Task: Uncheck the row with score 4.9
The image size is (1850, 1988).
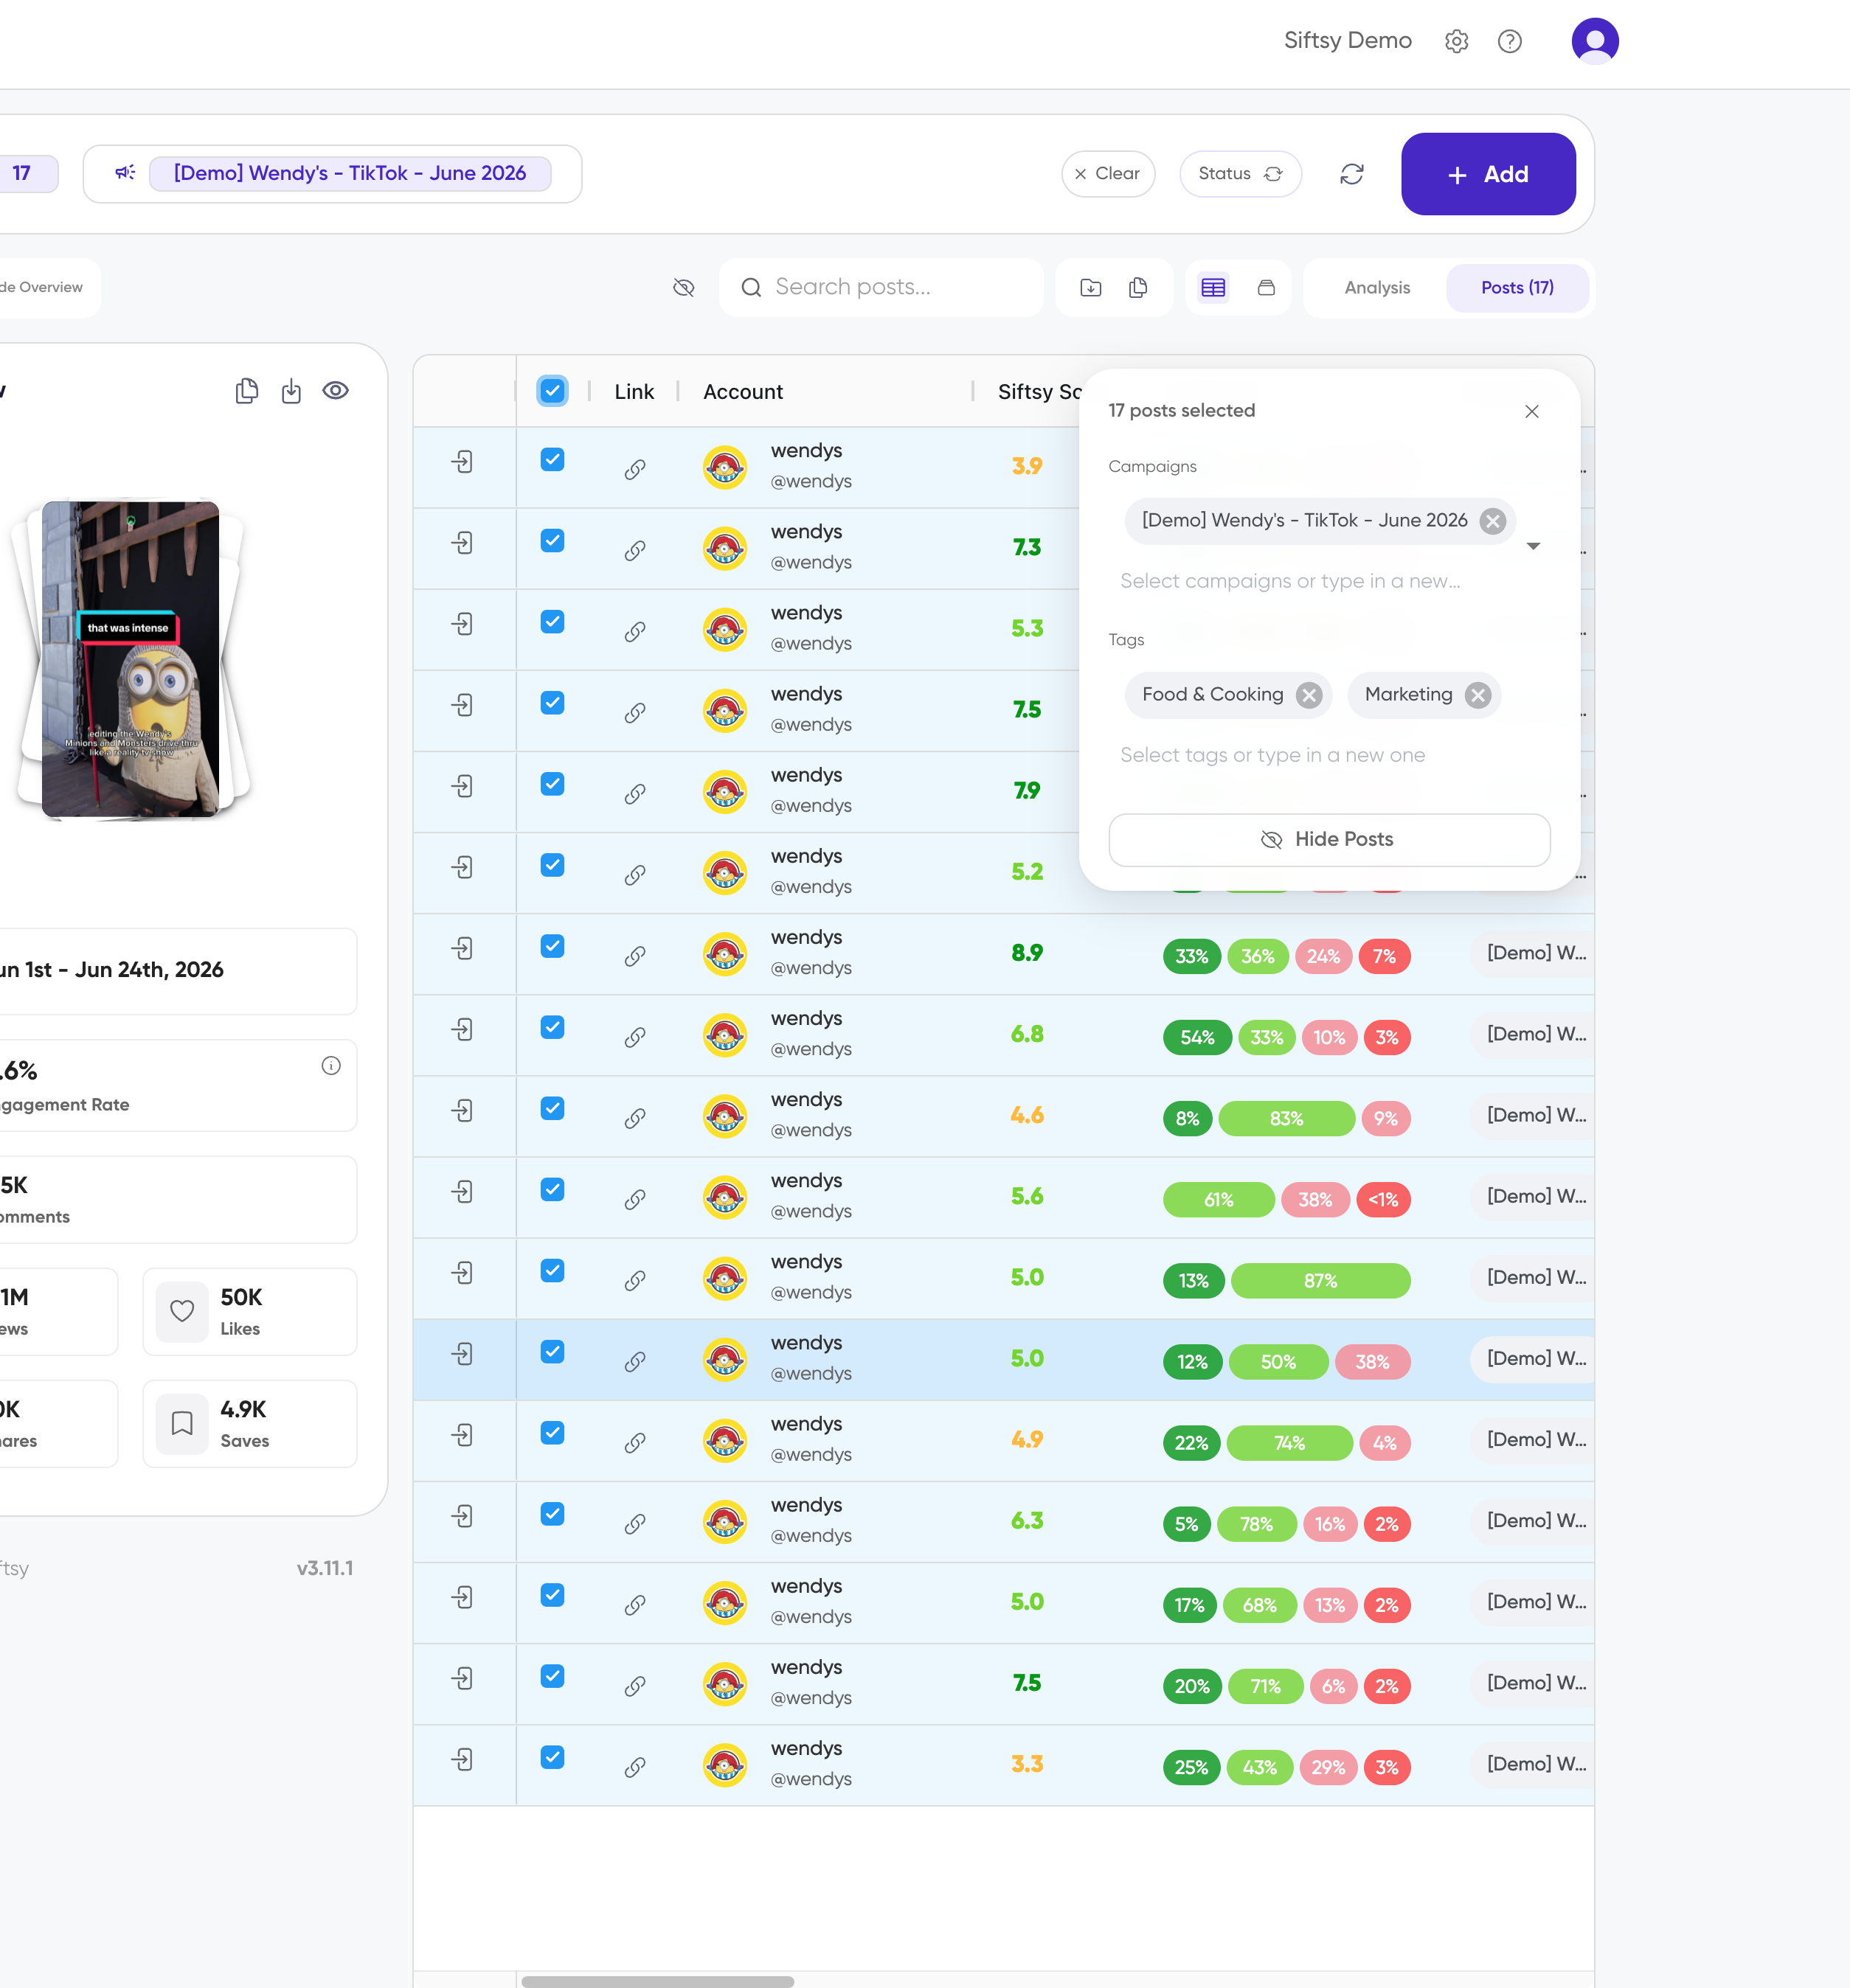Action: click(552, 1432)
